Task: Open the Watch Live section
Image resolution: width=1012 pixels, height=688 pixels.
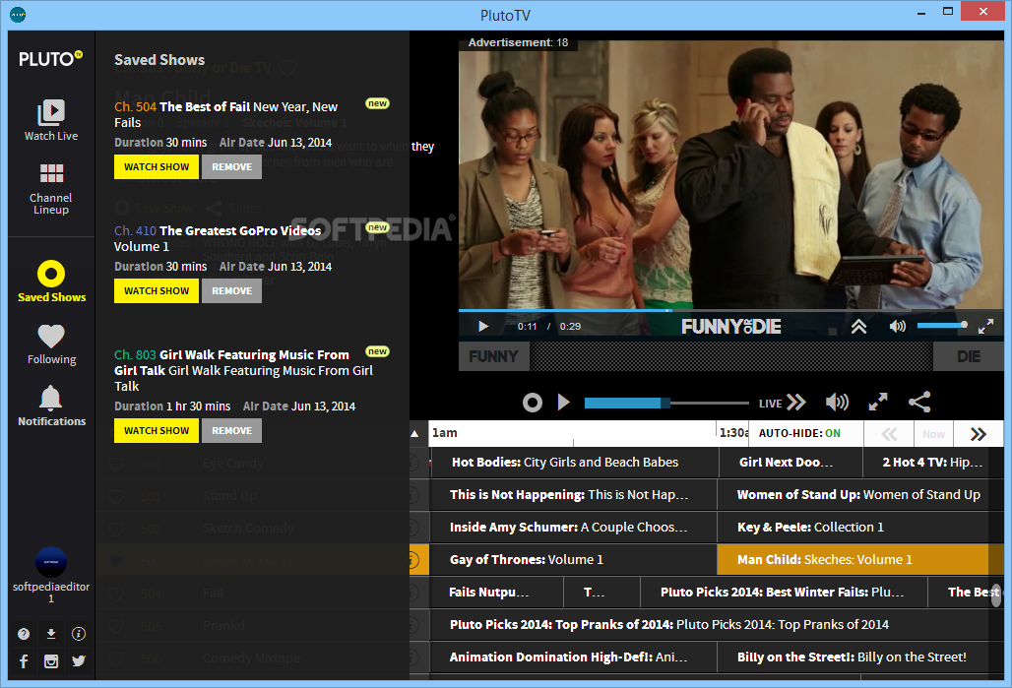Action: (51, 120)
